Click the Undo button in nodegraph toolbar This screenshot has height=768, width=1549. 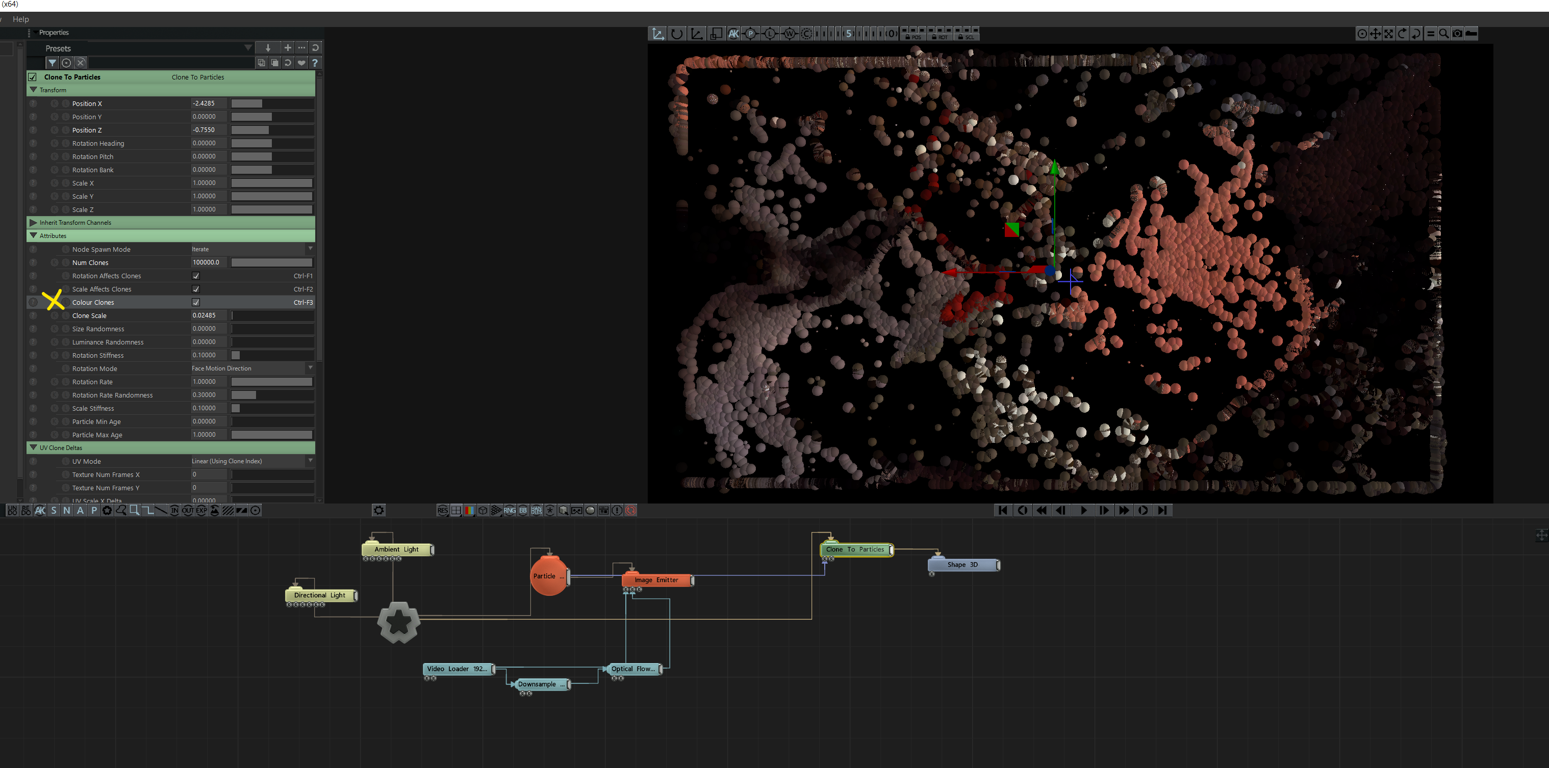pyautogui.click(x=12, y=510)
